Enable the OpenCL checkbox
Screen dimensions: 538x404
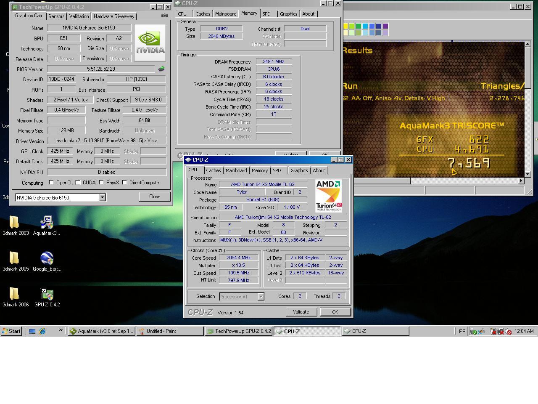coord(51,183)
